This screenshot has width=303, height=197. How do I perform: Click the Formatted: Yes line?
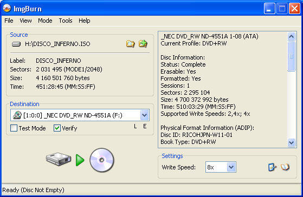pyautogui.click(x=180, y=78)
